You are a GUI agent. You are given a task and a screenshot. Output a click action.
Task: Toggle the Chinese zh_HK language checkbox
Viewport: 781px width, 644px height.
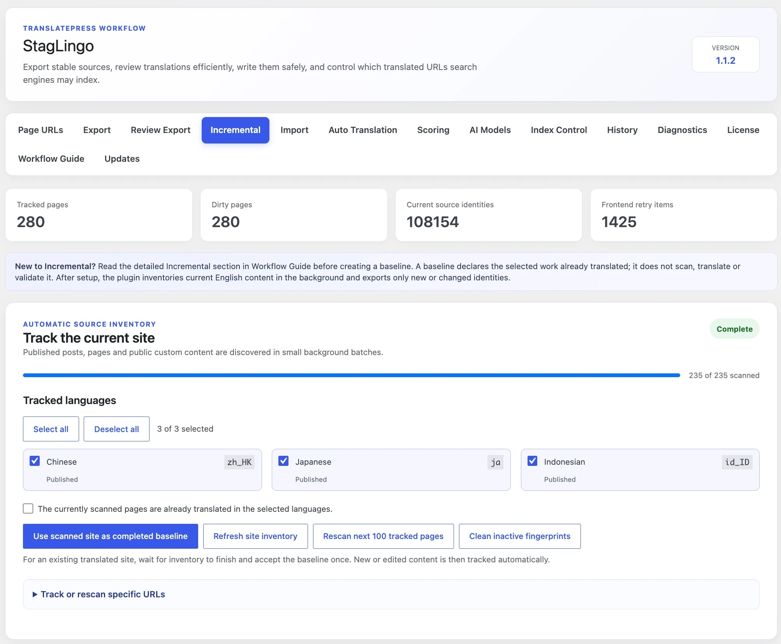click(x=35, y=461)
